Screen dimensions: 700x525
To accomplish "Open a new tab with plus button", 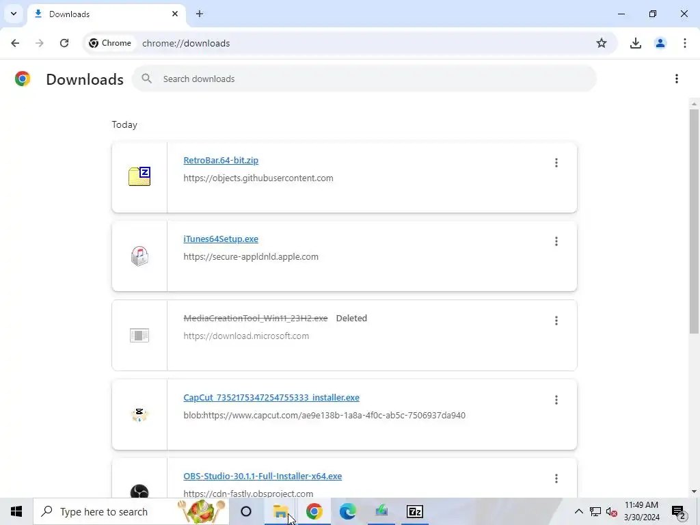I will tap(200, 14).
